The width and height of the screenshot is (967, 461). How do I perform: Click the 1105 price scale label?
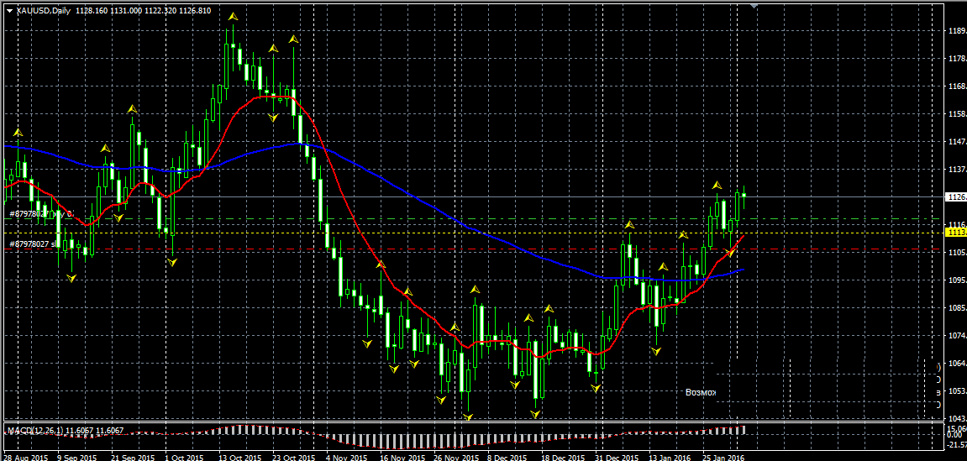tap(957, 253)
